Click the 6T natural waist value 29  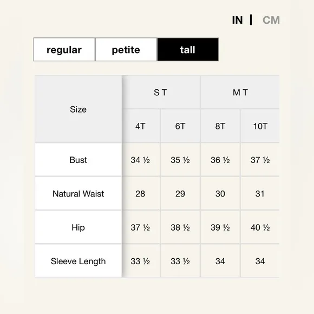(180, 193)
